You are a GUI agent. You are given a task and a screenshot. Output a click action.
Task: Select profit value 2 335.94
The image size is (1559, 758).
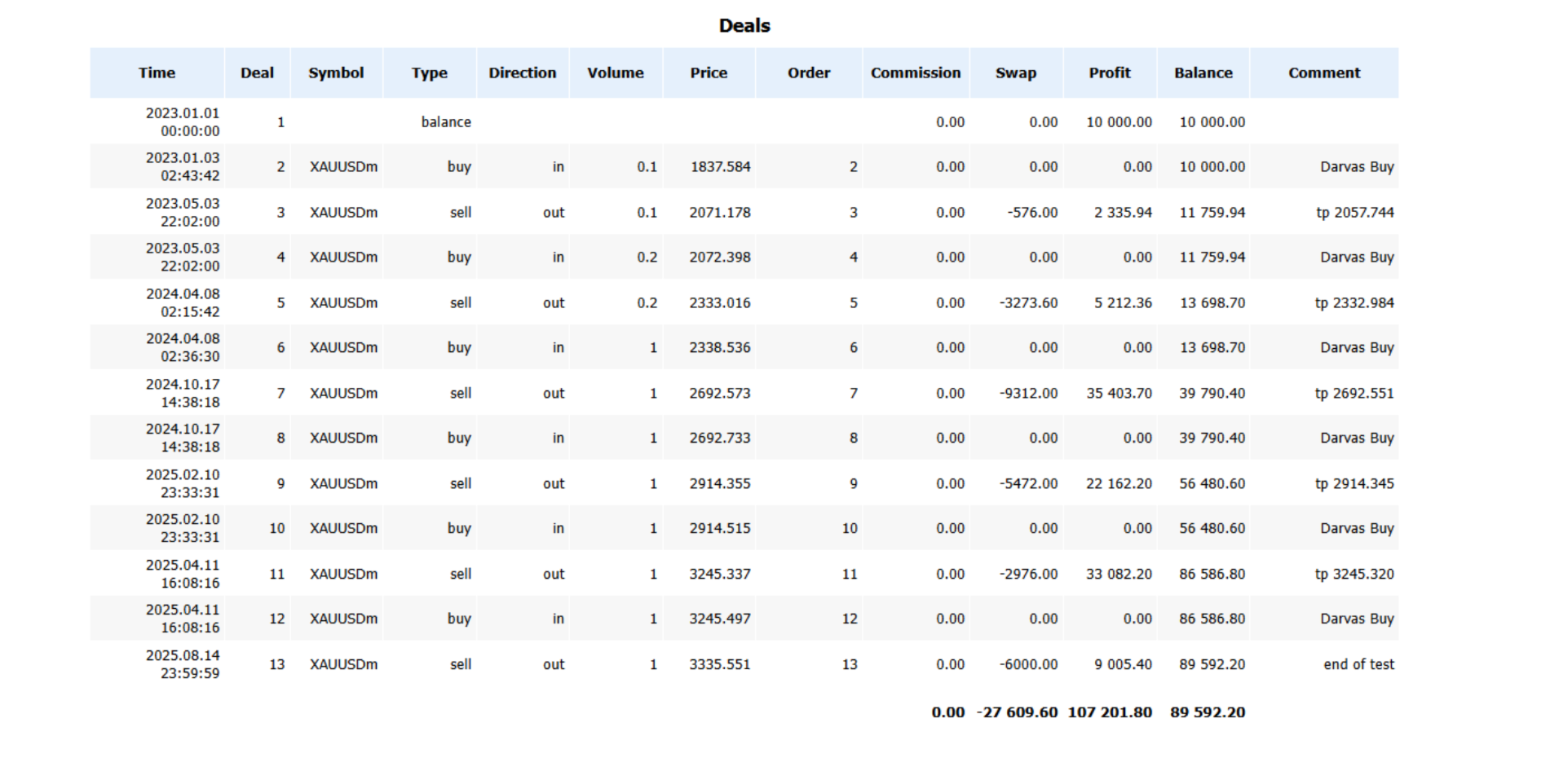point(1123,213)
